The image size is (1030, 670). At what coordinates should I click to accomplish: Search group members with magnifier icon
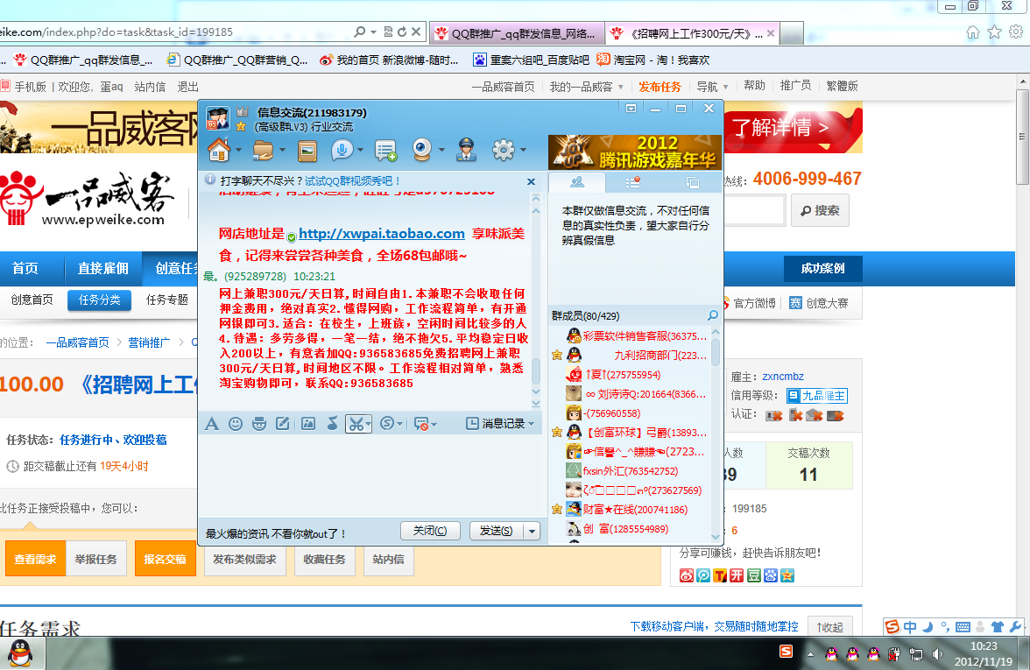point(712,316)
